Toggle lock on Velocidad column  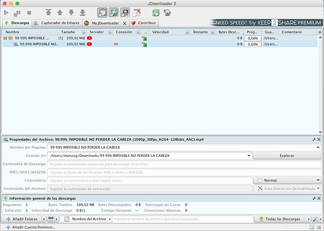[x=187, y=32]
